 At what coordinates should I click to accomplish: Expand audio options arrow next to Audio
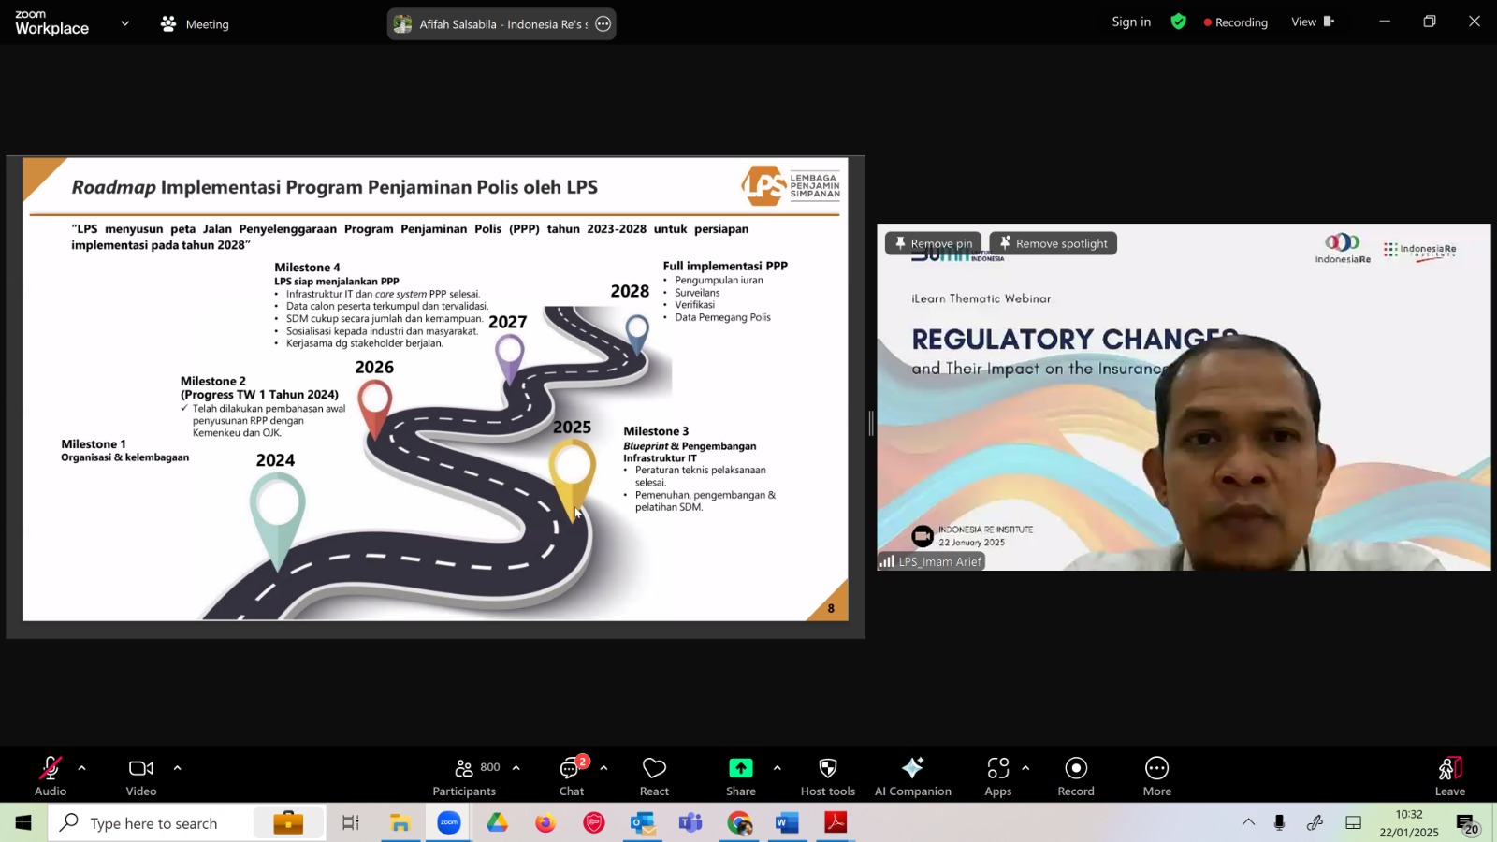(x=82, y=768)
